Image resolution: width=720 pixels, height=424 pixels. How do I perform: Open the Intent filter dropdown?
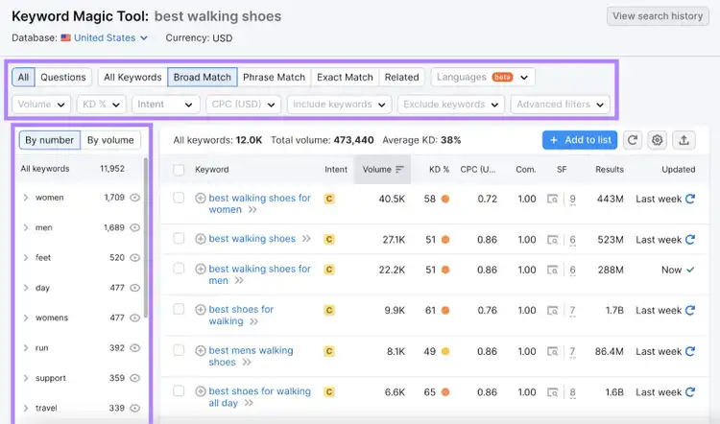click(166, 105)
